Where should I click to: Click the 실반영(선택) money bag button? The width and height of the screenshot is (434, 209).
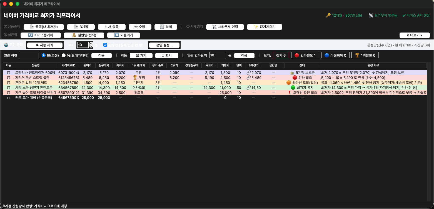[84, 35]
